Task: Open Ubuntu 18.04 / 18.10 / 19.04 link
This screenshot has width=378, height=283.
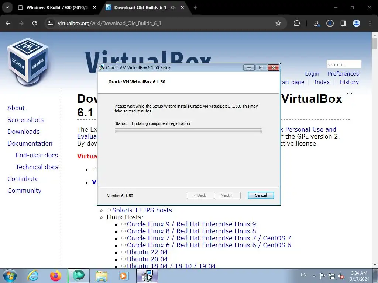Action: [x=171, y=266]
